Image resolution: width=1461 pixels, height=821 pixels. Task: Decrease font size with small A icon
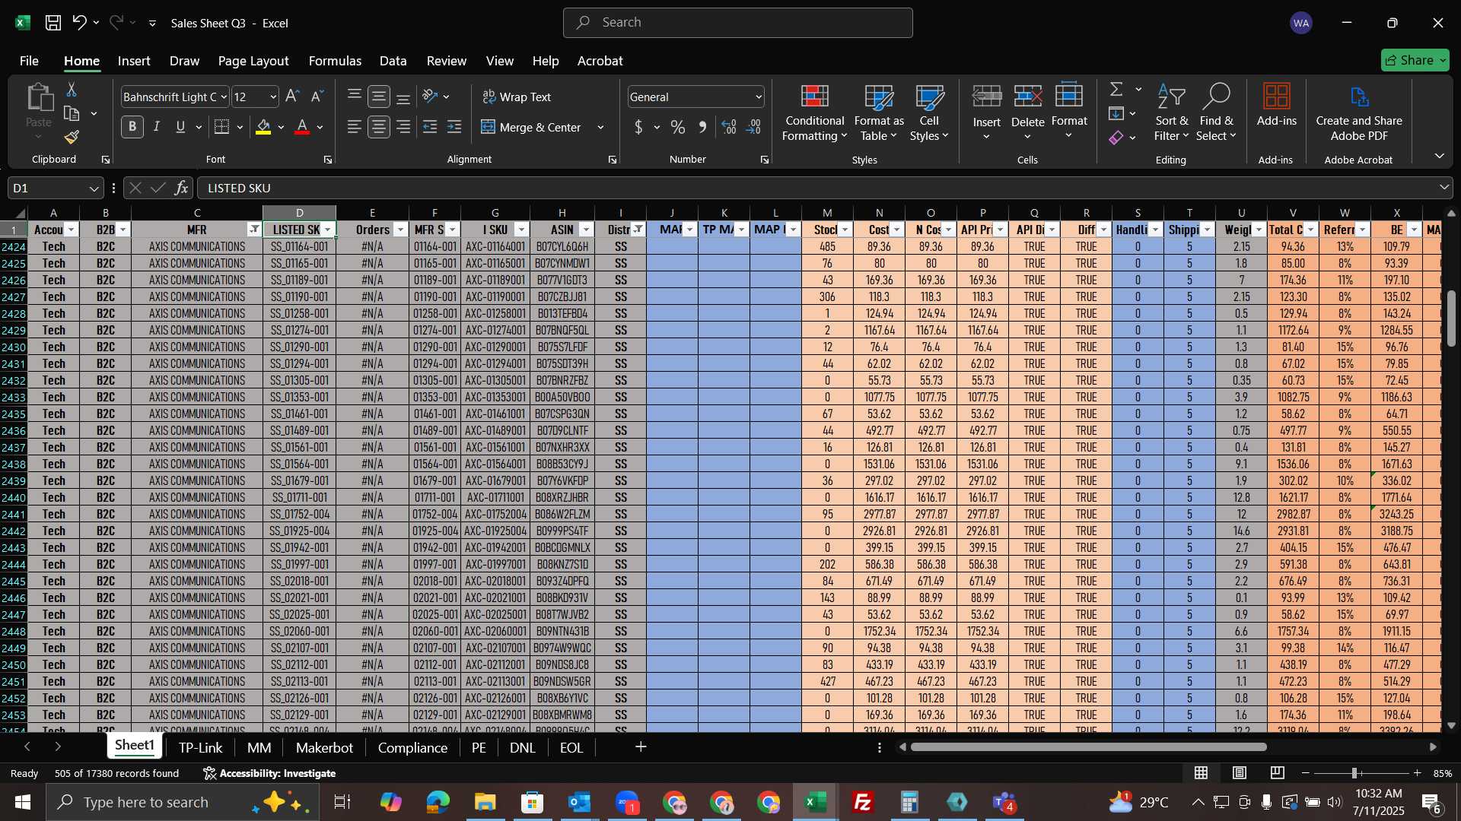click(317, 97)
